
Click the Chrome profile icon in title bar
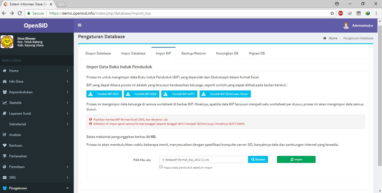(337, 4)
